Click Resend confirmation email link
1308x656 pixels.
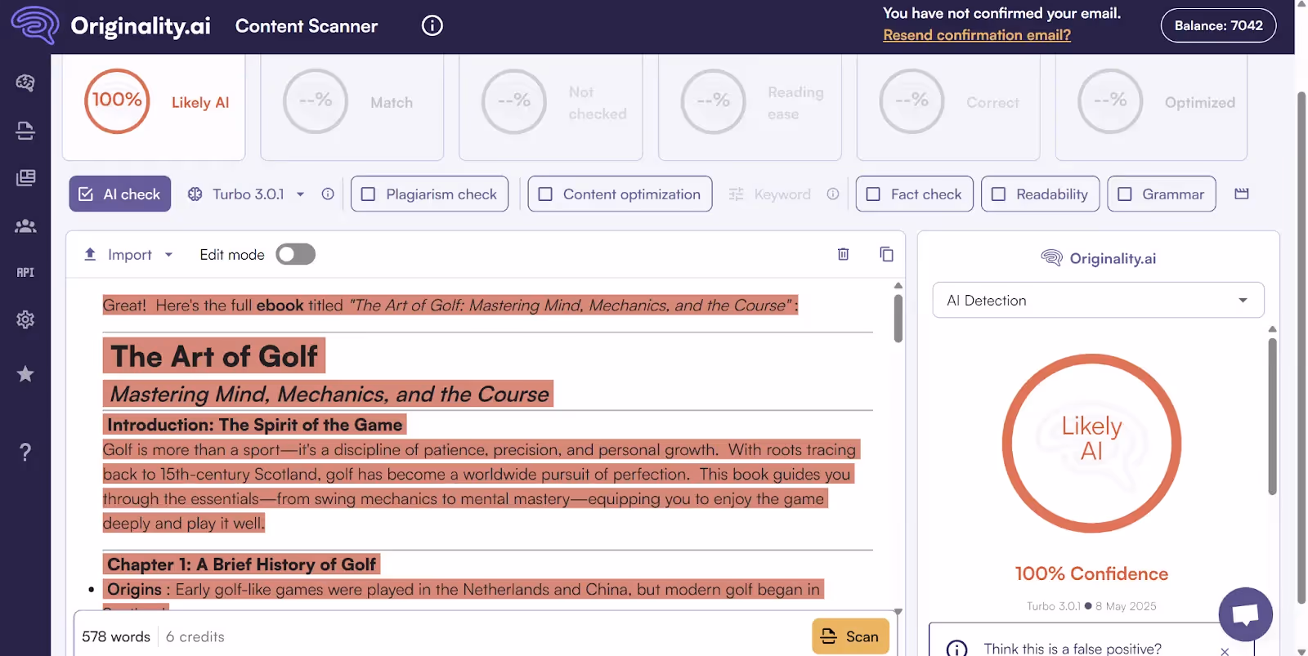[x=977, y=35]
